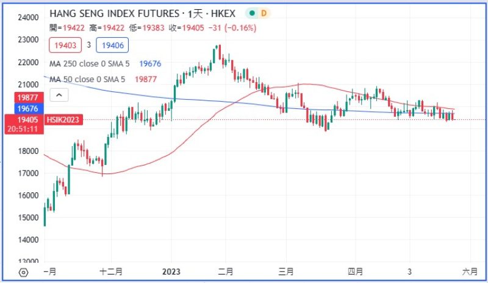Select the MA 50 close indicator legend
The image size is (488, 283).
(x=90, y=79)
